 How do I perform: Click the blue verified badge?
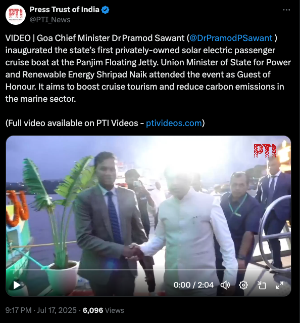(106, 10)
